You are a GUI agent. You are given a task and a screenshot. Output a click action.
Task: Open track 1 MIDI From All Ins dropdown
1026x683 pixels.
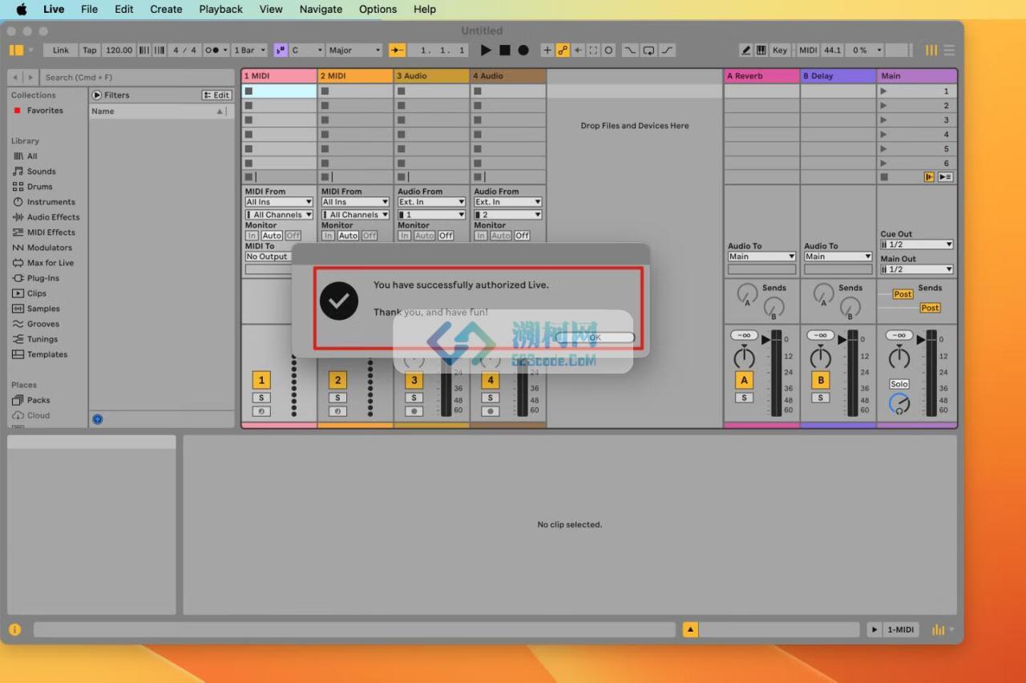click(278, 202)
